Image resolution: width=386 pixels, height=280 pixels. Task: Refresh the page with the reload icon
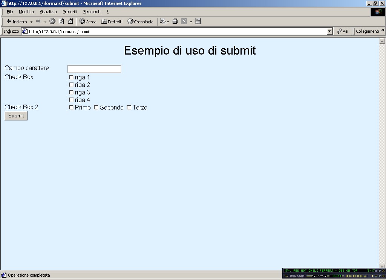[61, 21]
